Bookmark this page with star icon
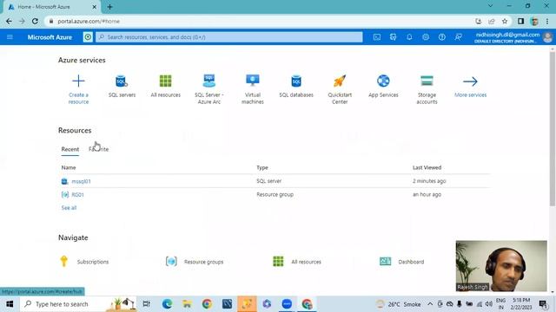This screenshot has width=556, height=312. [505, 21]
